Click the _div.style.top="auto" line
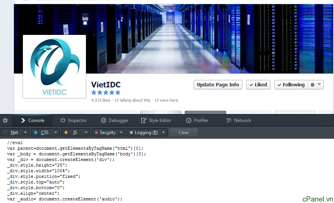Viewport: 334px width, 203px height. (x=36, y=182)
